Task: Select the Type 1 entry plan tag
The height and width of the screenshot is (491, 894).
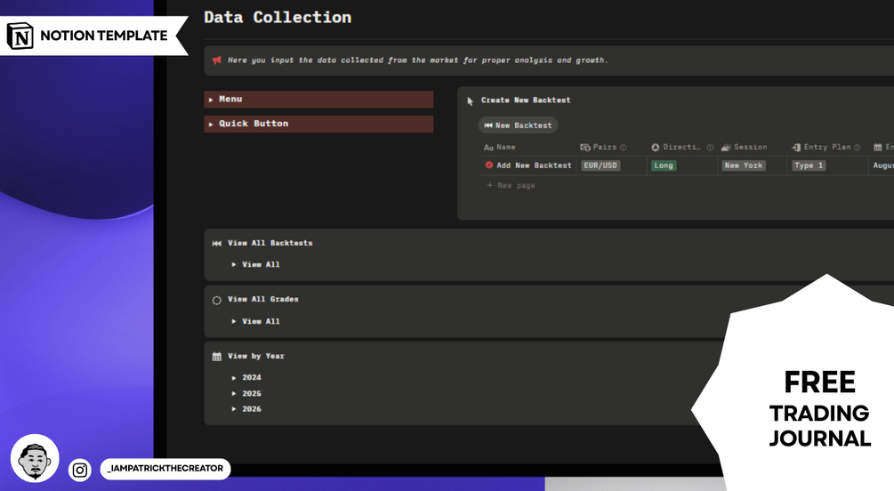Action: [809, 165]
